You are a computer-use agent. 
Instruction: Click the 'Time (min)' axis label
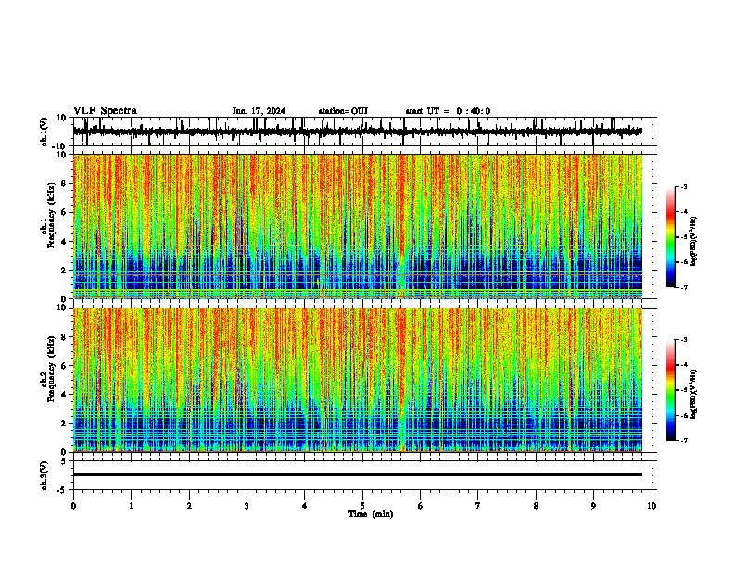pyautogui.click(x=371, y=514)
